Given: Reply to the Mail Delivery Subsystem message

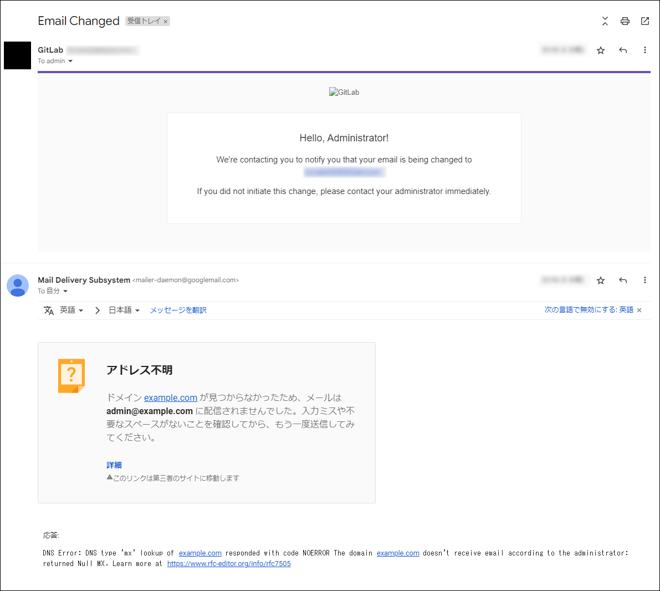Looking at the screenshot, I should [x=623, y=281].
